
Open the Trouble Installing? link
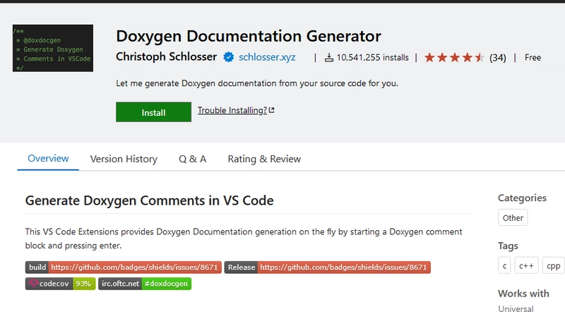(232, 111)
